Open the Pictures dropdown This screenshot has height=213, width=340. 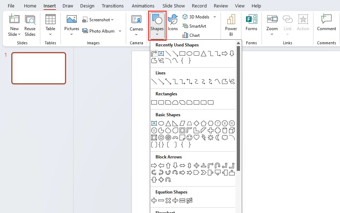pos(71,25)
